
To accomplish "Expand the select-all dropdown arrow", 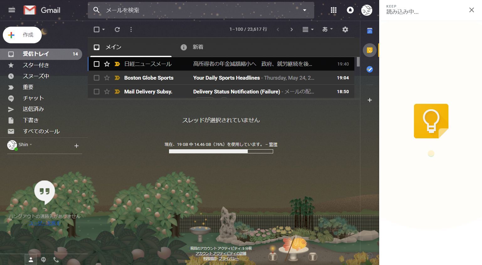I will pyautogui.click(x=103, y=29).
